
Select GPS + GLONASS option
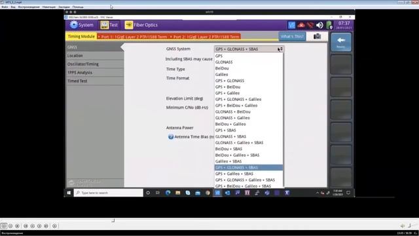(x=249, y=81)
